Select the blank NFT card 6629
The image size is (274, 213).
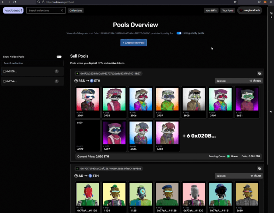[x=87, y=136]
